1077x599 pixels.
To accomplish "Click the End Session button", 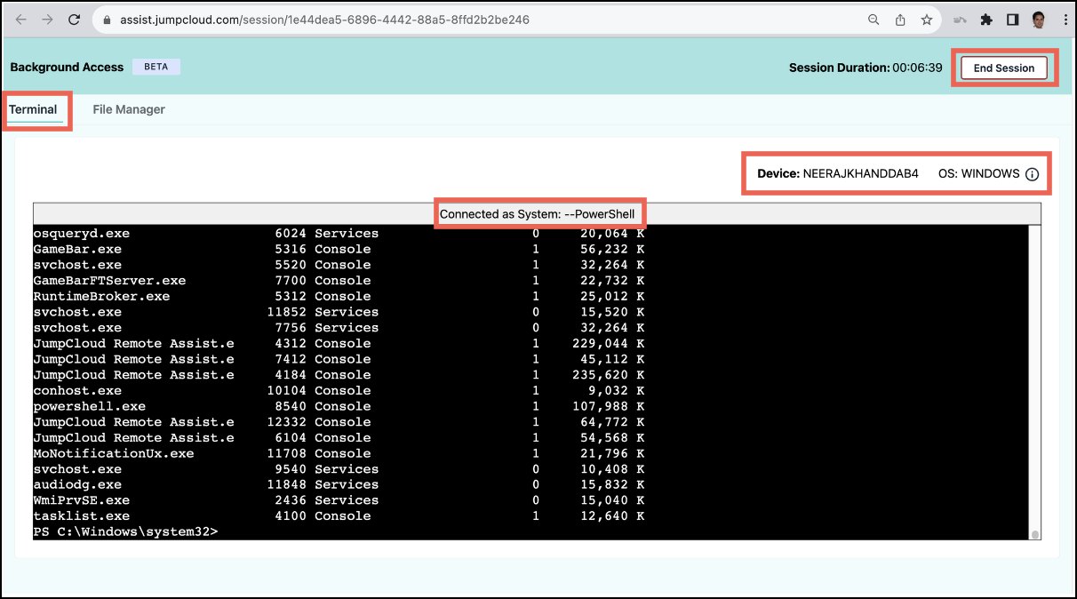I will (x=1003, y=68).
